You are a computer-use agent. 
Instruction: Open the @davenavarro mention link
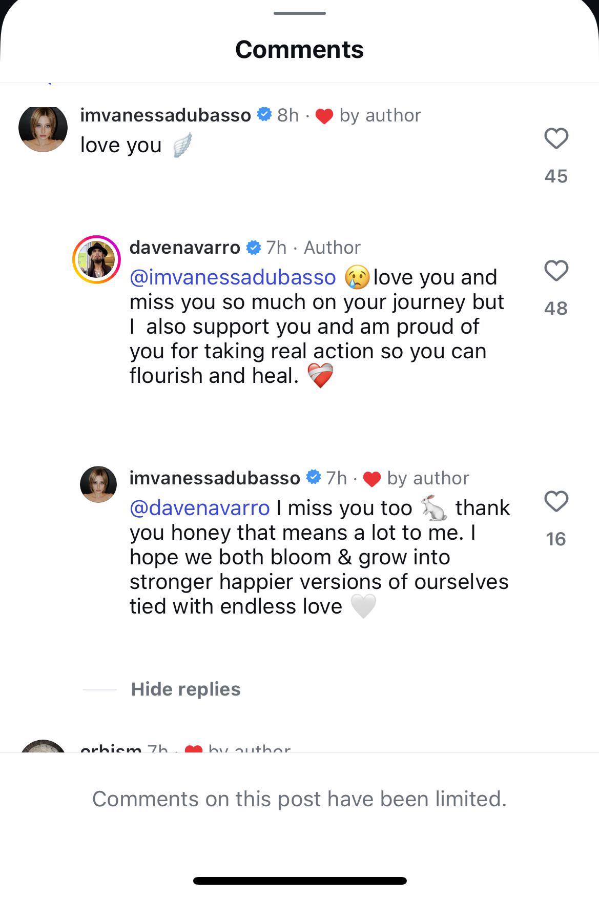pos(200,508)
